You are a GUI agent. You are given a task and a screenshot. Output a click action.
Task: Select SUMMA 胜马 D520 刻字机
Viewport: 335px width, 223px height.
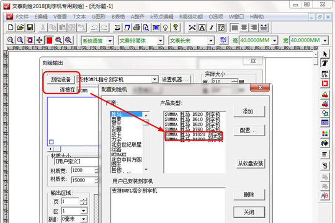pyautogui.click(x=192, y=115)
